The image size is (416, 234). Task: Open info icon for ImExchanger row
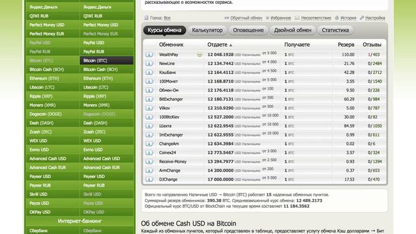coord(149,135)
